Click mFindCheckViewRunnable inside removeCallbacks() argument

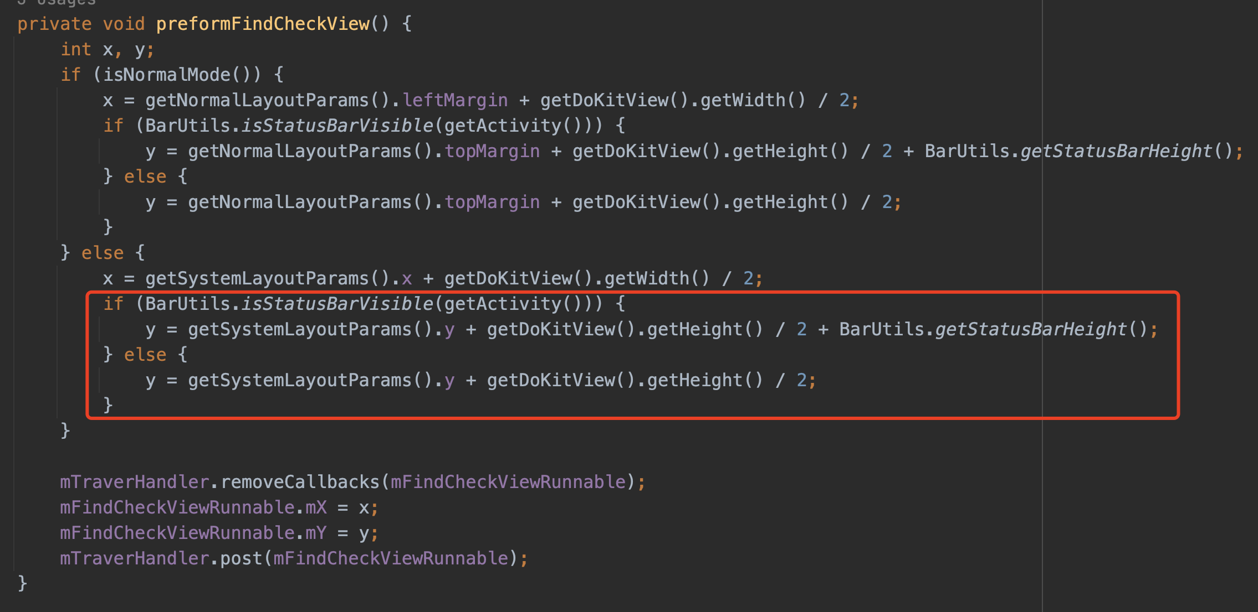point(508,482)
